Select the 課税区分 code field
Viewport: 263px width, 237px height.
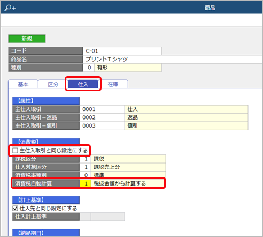[x=86, y=159]
